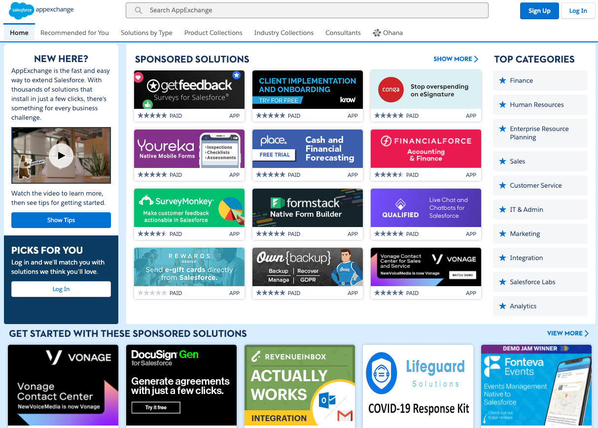Image resolution: width=598 pixels, height=428 pixels.
Task: Click Log In under Picks For You
Action: [x=61, y=289]
